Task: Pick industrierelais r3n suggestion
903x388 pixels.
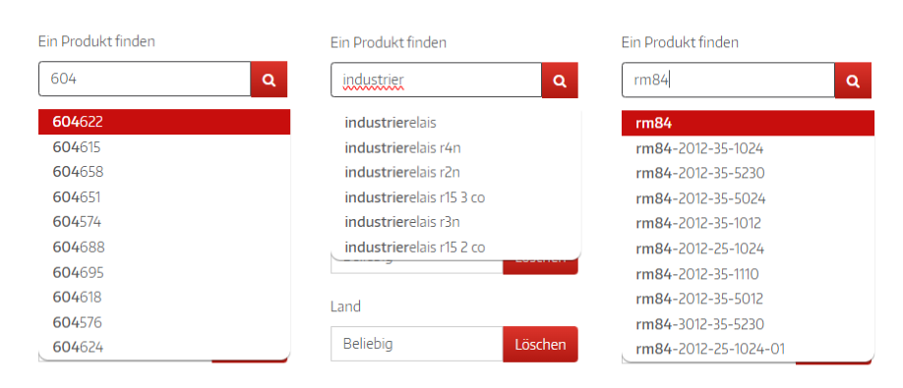Action: (x=456, y=222)
